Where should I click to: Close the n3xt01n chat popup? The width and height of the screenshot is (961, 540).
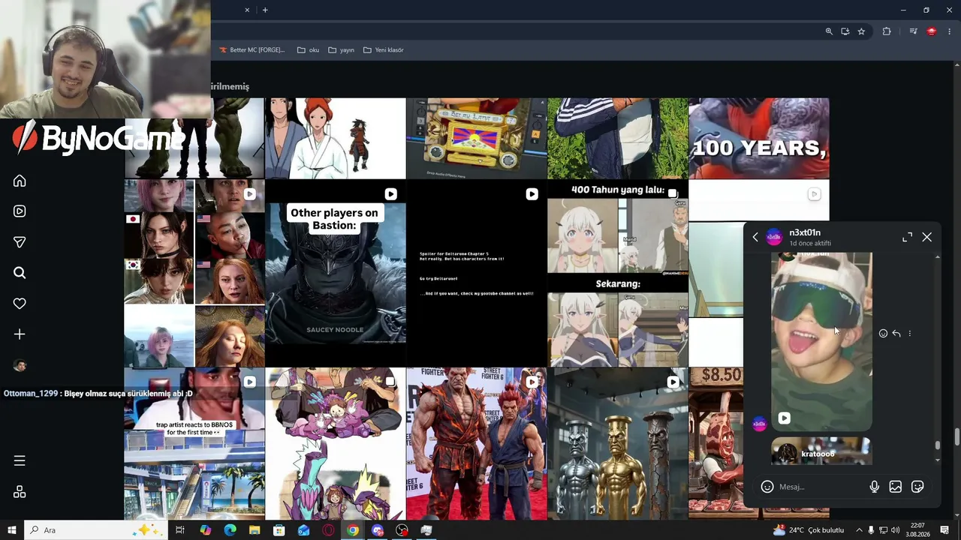(x=927, y=237)
